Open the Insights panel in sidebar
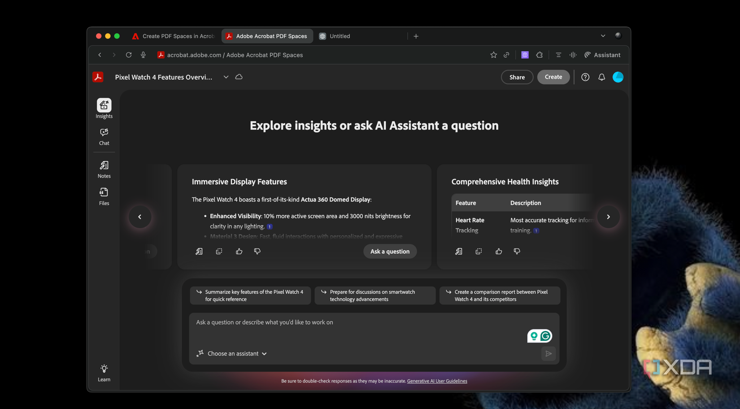This screenshot has width=740, height=409. click(x=104, y=109)
